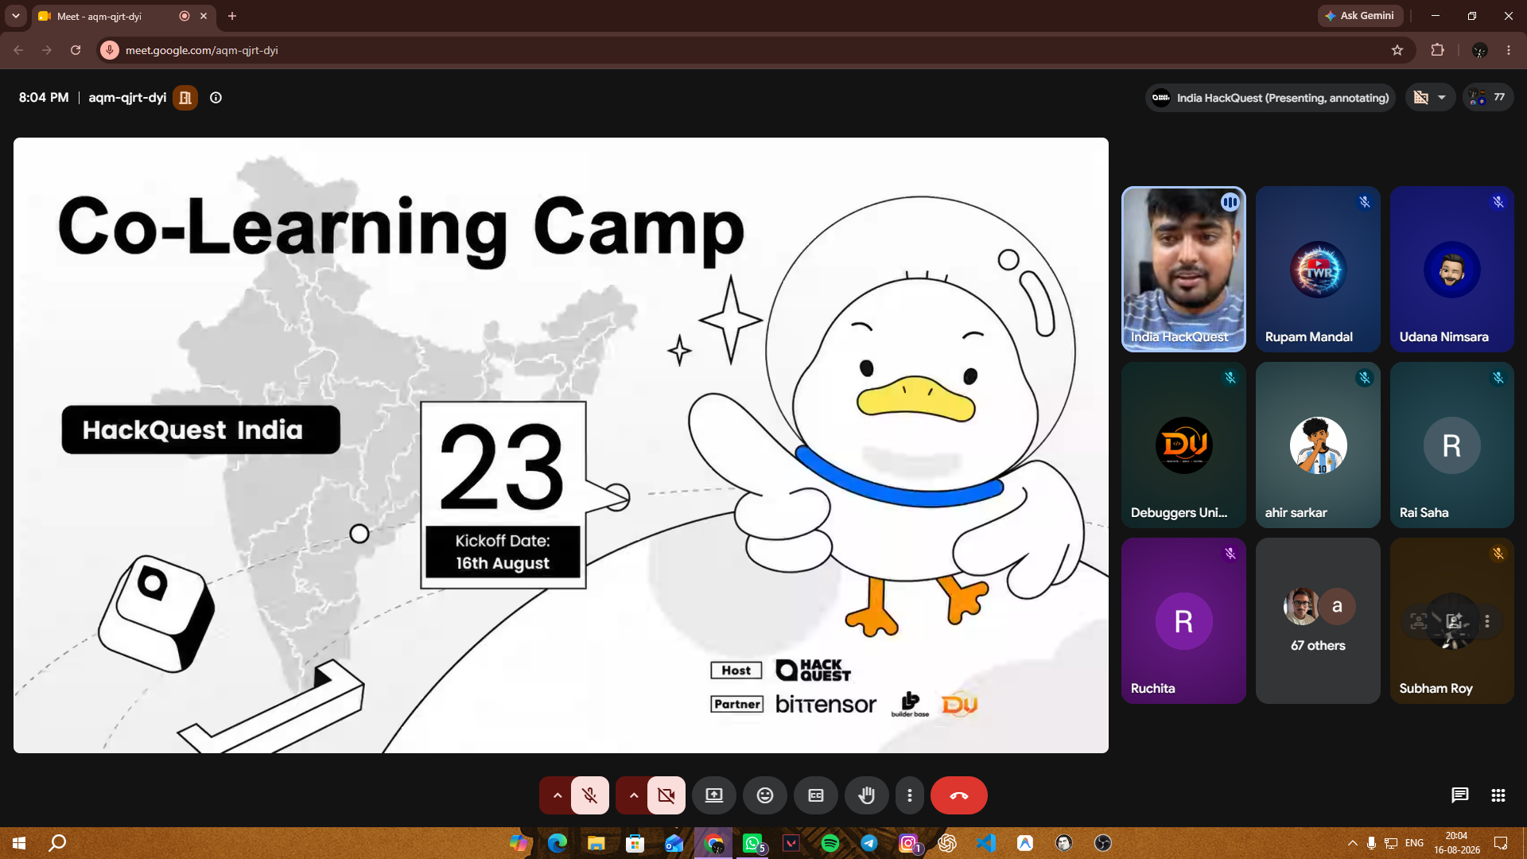Open the notification center icon
1527x859 pixels.
pyautogui.click(x=1501, y=843)
